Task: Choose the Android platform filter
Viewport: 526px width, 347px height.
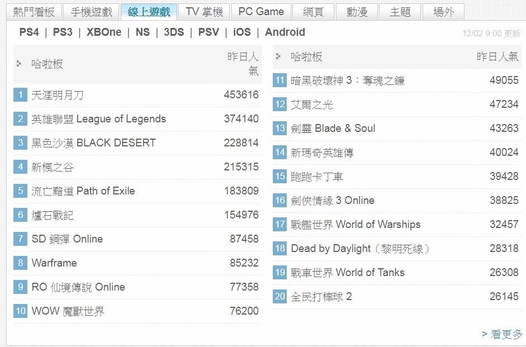Action: (x=285, y=32)
